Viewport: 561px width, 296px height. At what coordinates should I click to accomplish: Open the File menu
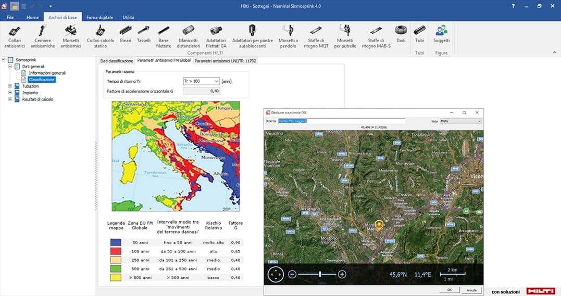(10, 17)
